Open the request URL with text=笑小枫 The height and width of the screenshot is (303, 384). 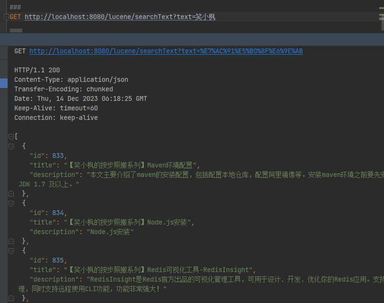pos(120,17)
